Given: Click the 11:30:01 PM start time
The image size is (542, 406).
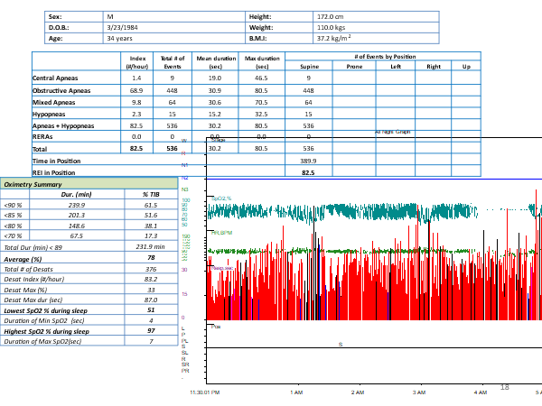Looking at the screenshot, I should pyautogui.click(x=205, y=393).
